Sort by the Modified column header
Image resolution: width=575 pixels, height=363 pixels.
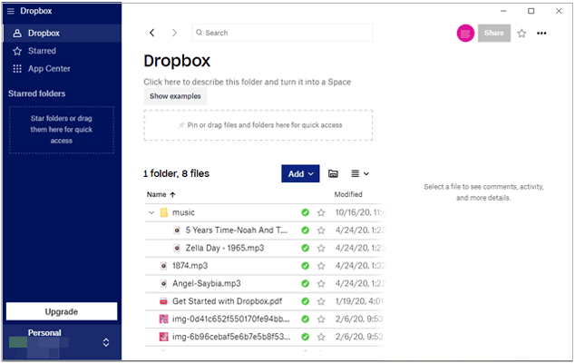tap(348, 194)
